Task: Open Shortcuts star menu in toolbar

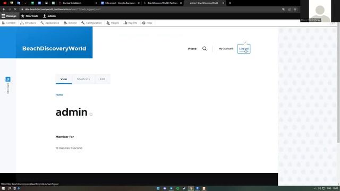Action: 30,16
